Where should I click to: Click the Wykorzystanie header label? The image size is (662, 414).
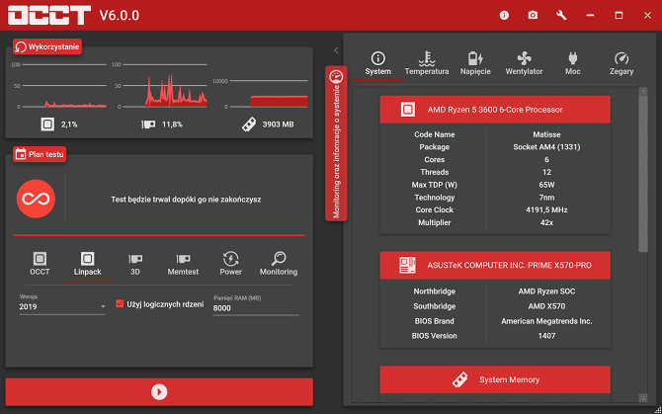(47, 46)
